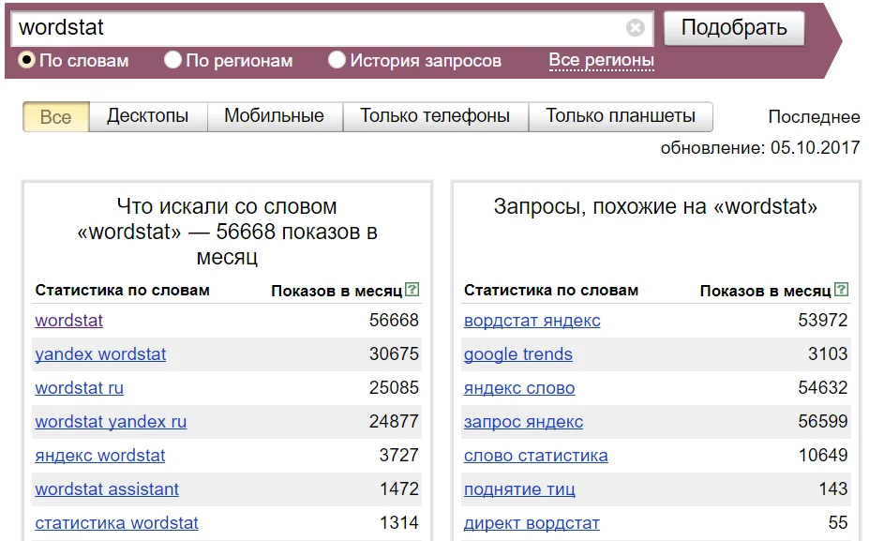This screenshot has width=869, height=541.
Task: Open help icon next to left Показов в месяц
Action: (412, 290)
